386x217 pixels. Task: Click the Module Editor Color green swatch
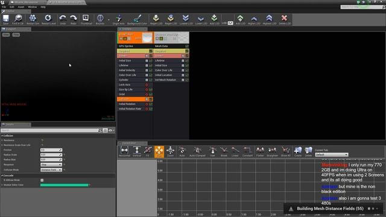pyautogui.click(x=65, y=185)
